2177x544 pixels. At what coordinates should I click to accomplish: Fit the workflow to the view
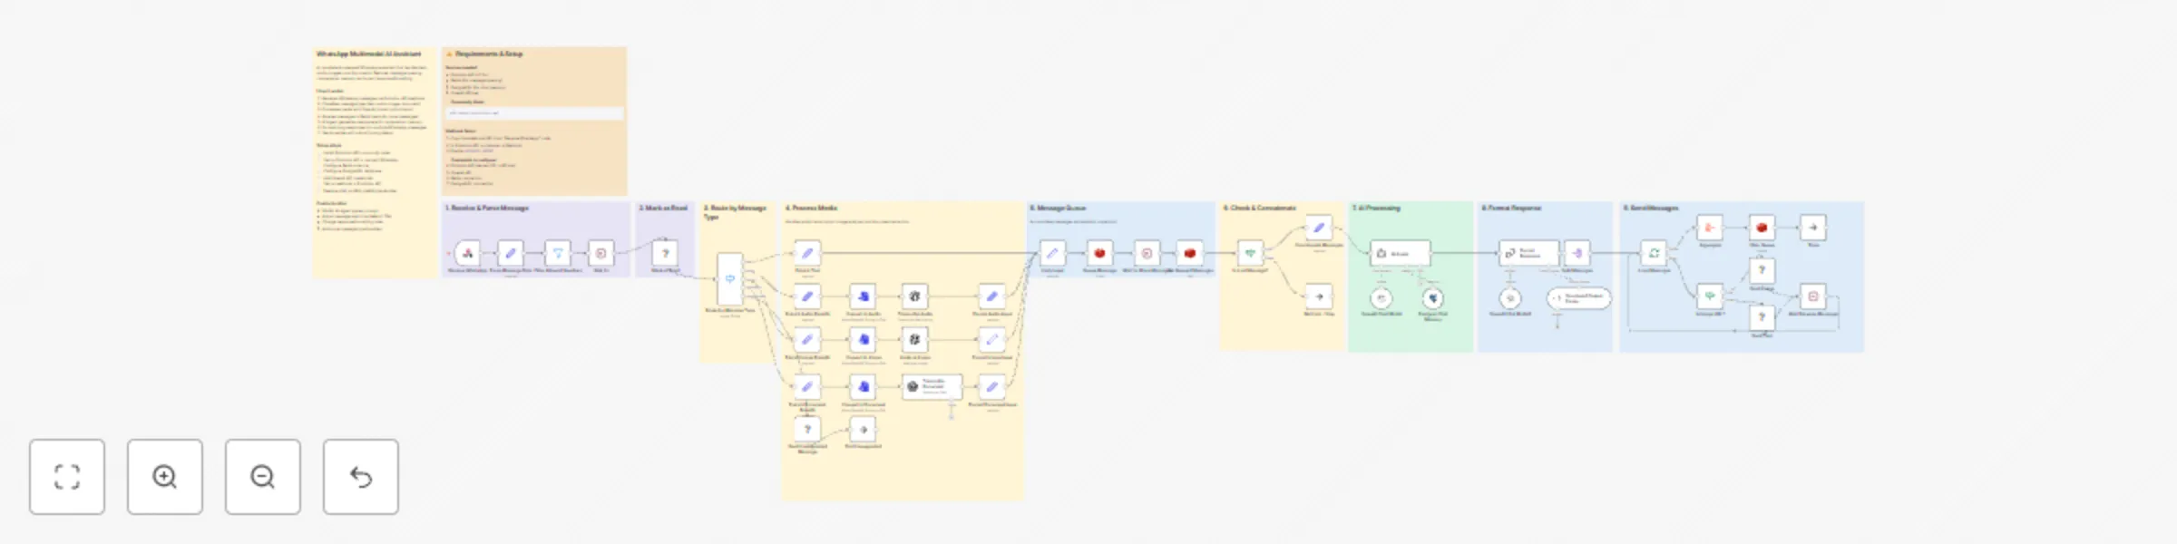[67, 477]
